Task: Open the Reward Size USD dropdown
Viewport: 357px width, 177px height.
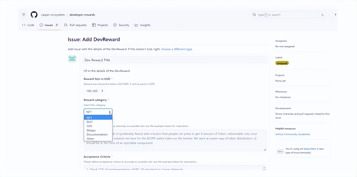Action: pos(94,91)
